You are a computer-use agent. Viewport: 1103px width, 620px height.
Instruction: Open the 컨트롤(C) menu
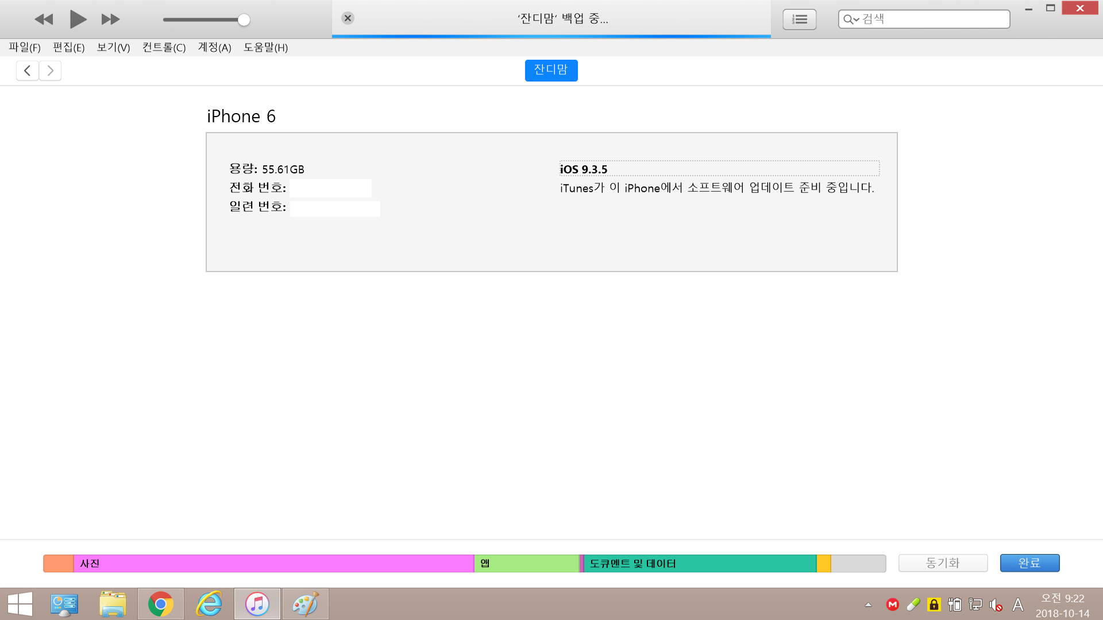164,48
